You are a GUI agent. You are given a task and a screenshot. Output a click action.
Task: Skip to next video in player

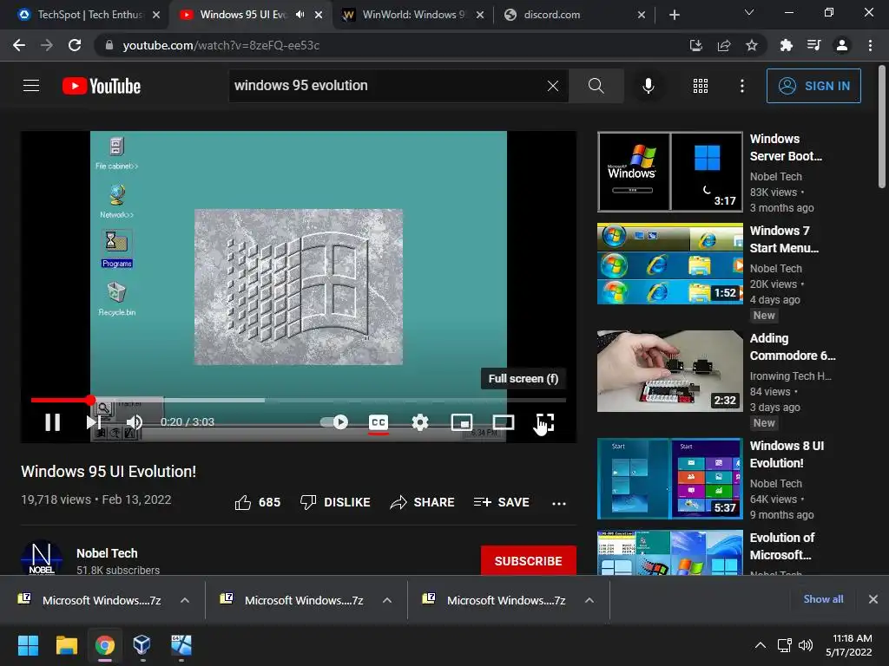point(94,422)
